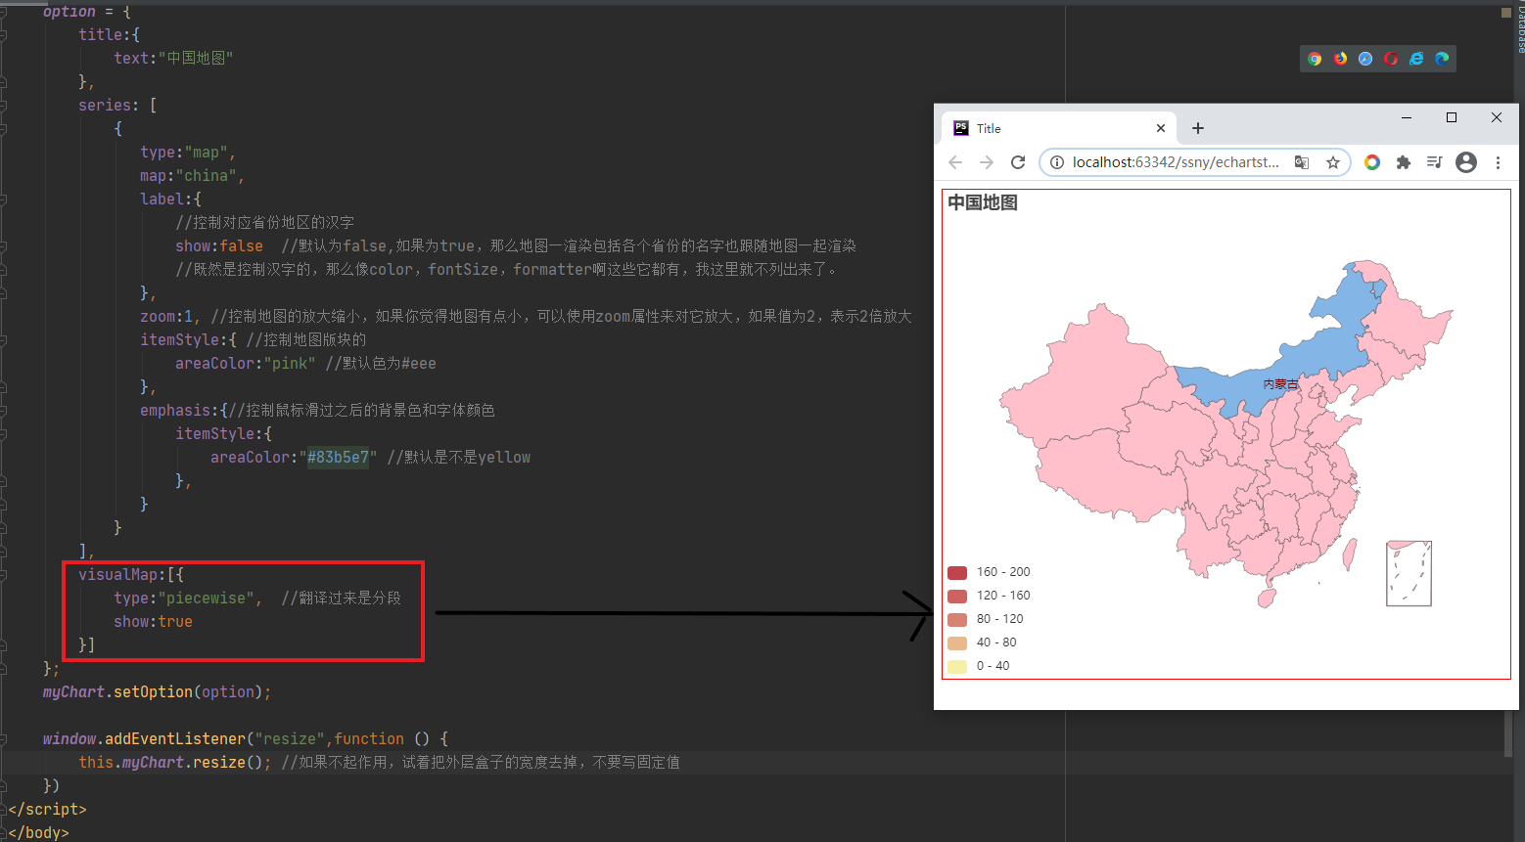Open the Chrome extensions puzzle icon
1525x842 pixels.
coord(1404,162)
